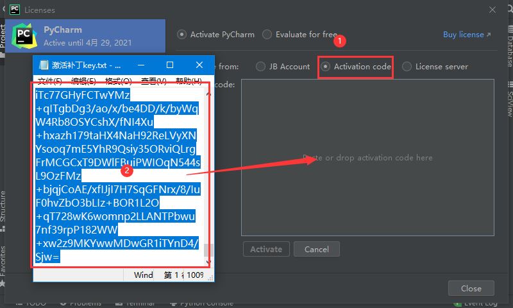Select the PyCharm product entry in license list
Viewport: 513px width, 308px height.
pyautogui.click(x=85, y=36)
